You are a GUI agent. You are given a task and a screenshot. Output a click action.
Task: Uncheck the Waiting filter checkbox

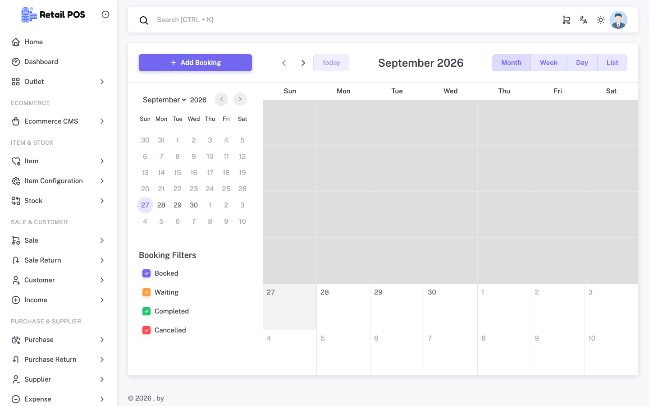pos(146,292)
